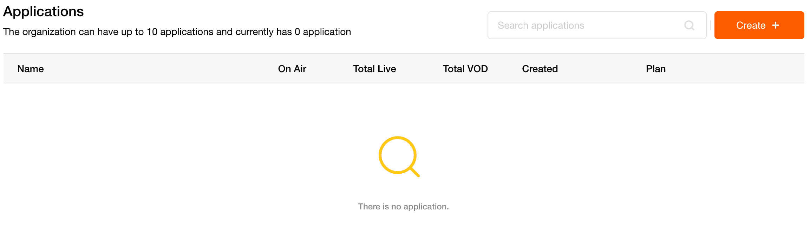Viewport: 810px width, 229px height.
Task: Click the divider between search and Create
Action: [x=711, y=25]
